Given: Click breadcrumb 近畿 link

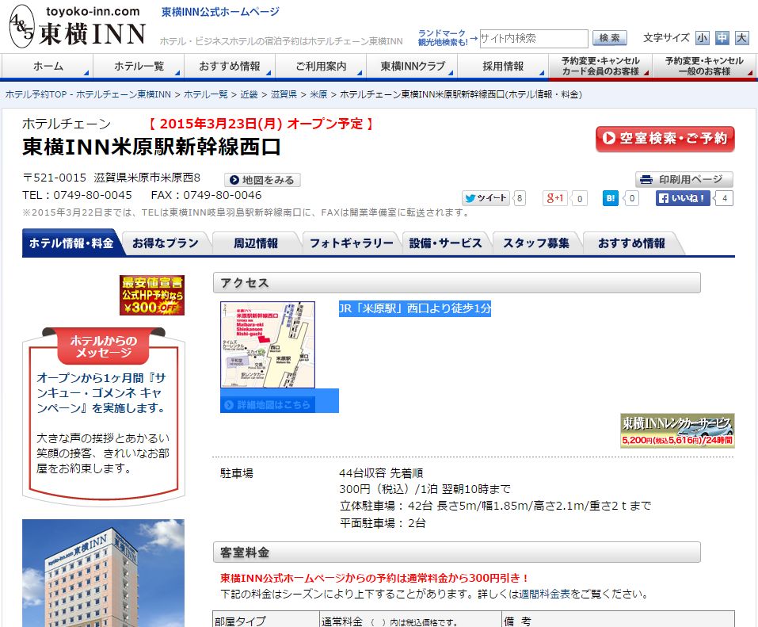Looking at the screenshot, I should pyautogui.click(x=249, y=94).
